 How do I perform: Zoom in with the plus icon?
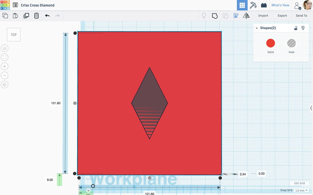(x=5, y=66)
